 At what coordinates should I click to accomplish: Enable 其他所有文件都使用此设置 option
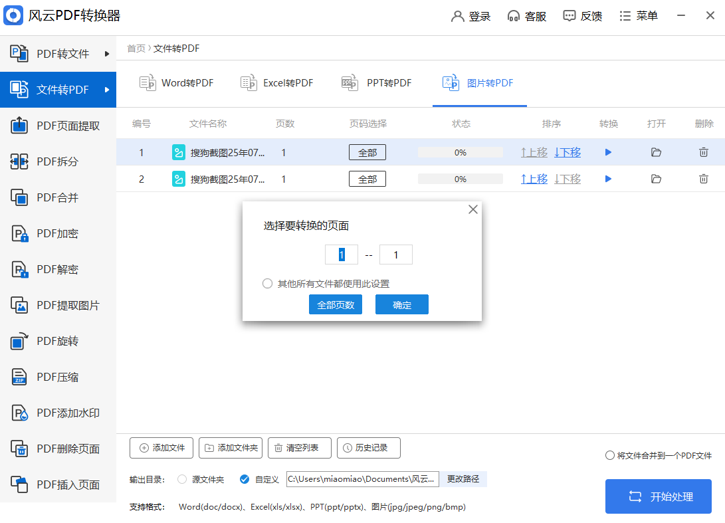(x=268, y=284)
